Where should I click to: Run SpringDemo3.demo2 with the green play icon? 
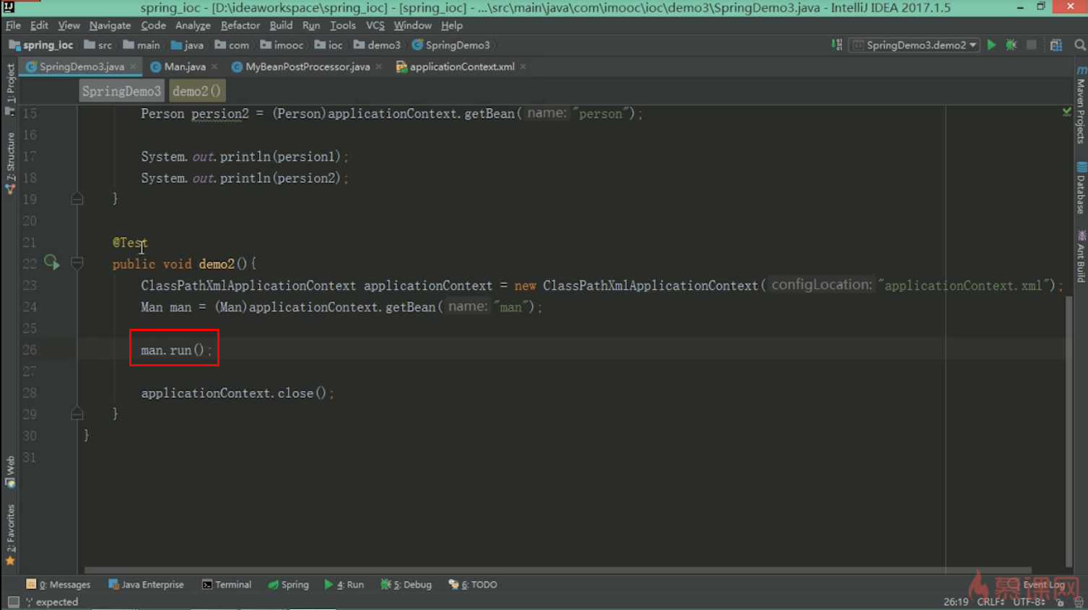point(991,45)
